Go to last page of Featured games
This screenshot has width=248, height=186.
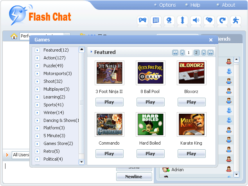coord(210,53)
